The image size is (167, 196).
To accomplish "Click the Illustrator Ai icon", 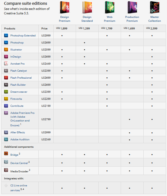I will (6, 50).
